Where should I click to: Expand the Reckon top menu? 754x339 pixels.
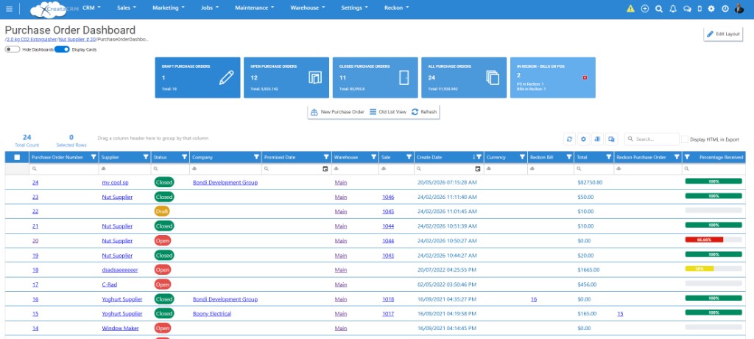pos(397,7)
